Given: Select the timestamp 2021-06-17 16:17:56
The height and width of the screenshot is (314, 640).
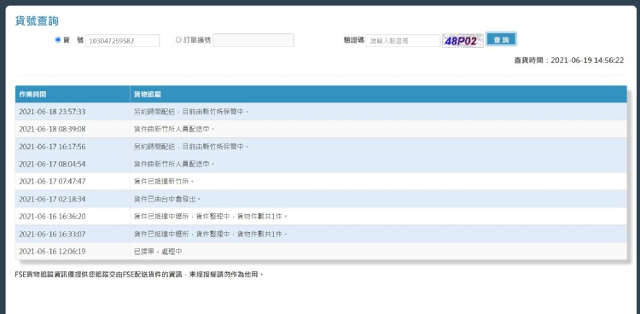Looking at the screenshot, I should tap(52, 147).
